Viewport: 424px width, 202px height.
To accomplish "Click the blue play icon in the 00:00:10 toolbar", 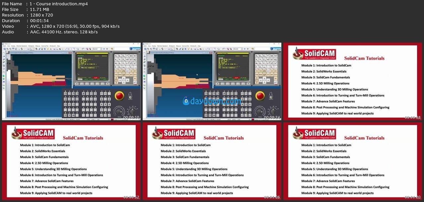I will tap(104, 49).
